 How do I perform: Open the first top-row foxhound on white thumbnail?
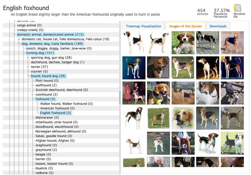(x=134, y=43)
